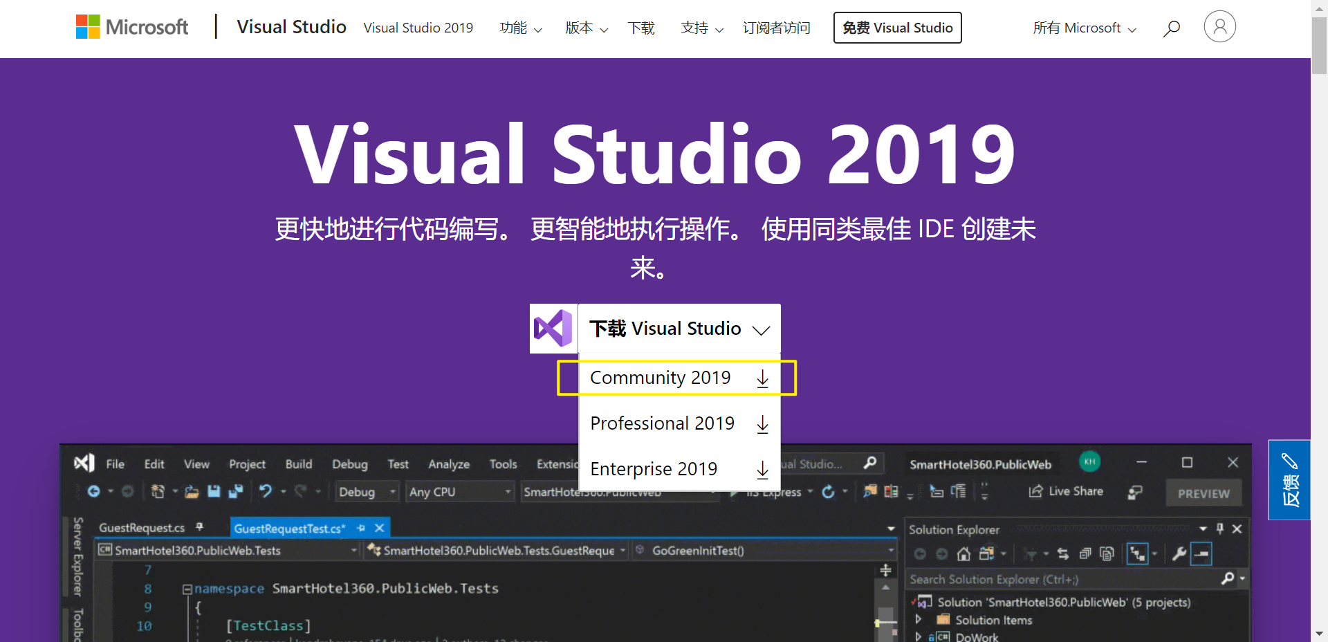Select the Save All toolbar icon
The height and width of the screenshot is (642, 1328).
(x=235, y=491)
